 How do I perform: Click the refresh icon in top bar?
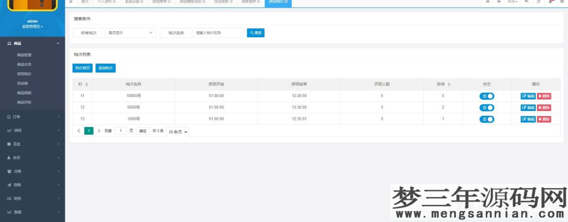(x=539, y=2)
